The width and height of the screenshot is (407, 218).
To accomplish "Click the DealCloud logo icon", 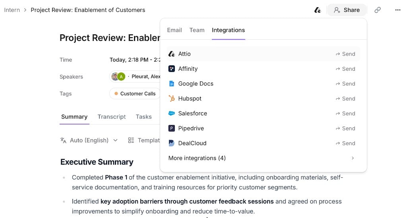I will [172, 143].
